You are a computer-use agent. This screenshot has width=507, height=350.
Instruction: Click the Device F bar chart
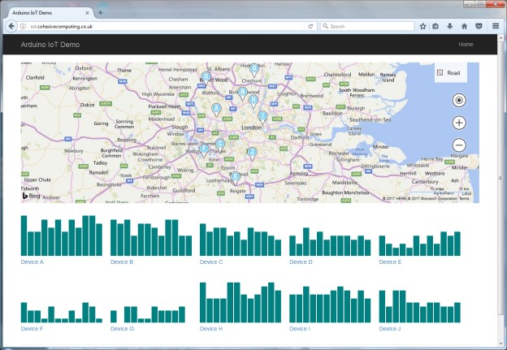(62, 312)
